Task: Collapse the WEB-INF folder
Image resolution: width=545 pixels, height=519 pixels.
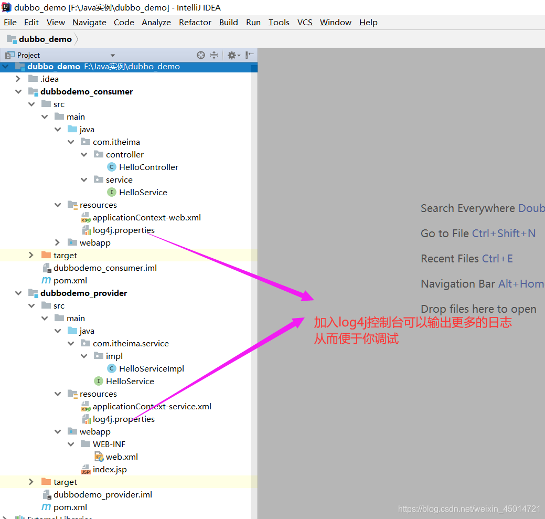Action: [71, 444]
